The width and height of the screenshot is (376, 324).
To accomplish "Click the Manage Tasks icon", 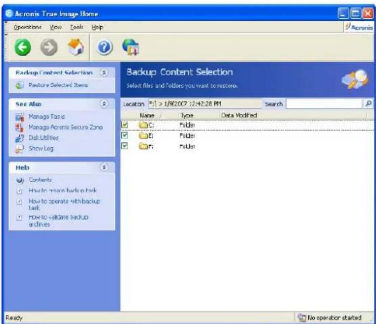I will point(20,117).
